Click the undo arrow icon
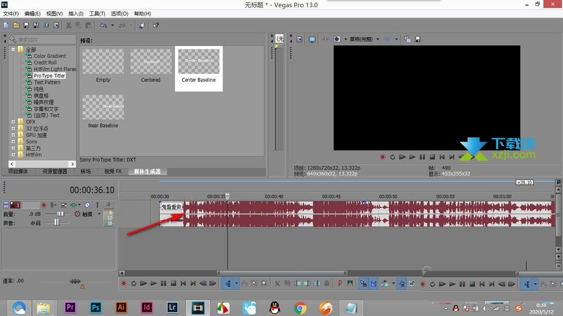Viewport: 563px width, 316px height. pos(104,25)
